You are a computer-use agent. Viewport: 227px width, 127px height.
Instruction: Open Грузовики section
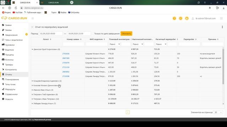click(x=10, y=45)
